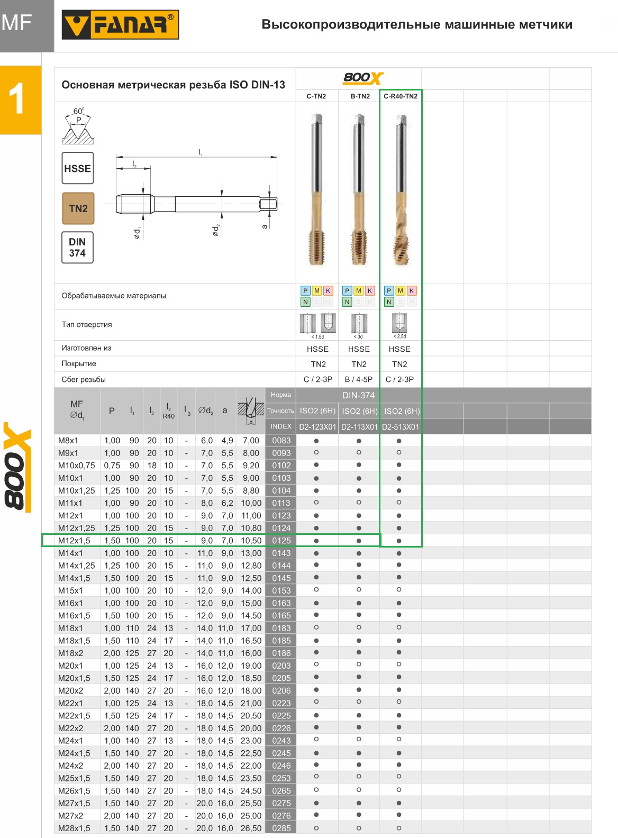Image resolution: width=618 pixels, height=838 pixels.
Task: Click the C-TN2 column header
Action: tap(316, 96)
